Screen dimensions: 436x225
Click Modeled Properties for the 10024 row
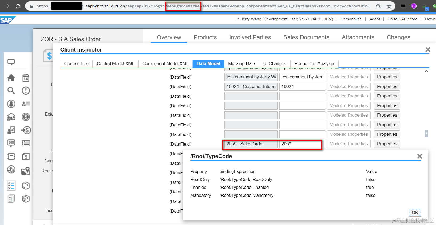pos(349,87)
